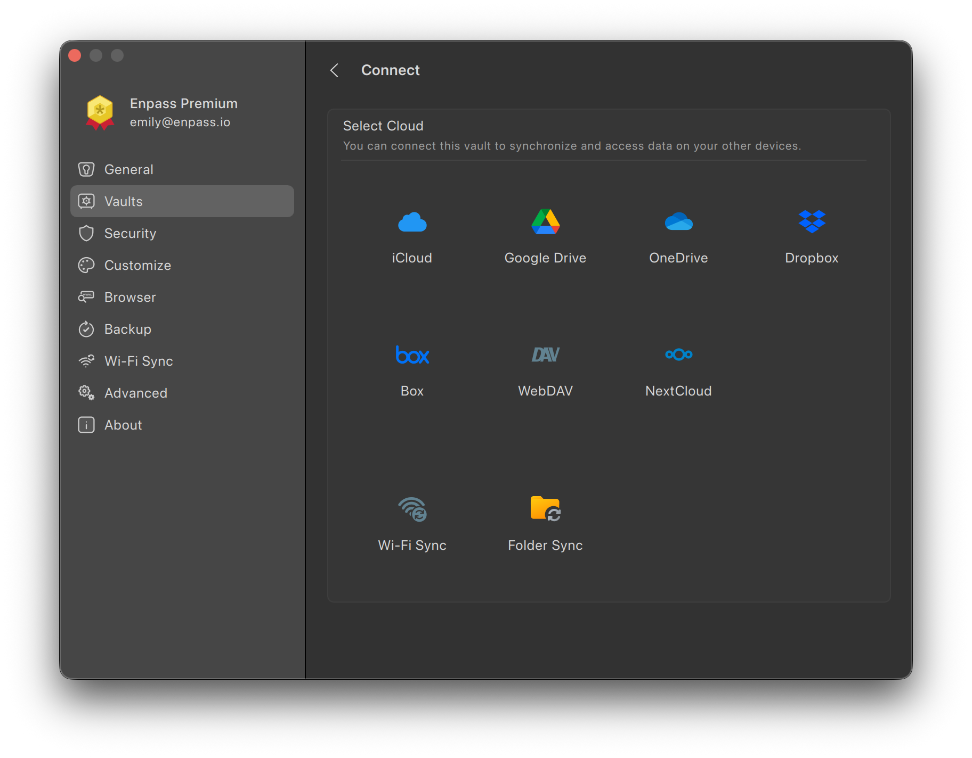
Task: Choose the Google Drive icon
Action: pyautogui.click(x=545, y=221)
